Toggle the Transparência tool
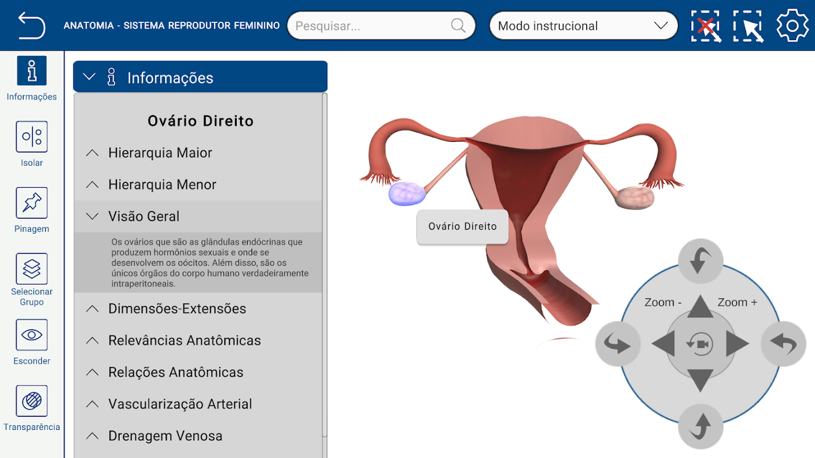The width and height of the screenshot is (815, 458). (32, 408)
